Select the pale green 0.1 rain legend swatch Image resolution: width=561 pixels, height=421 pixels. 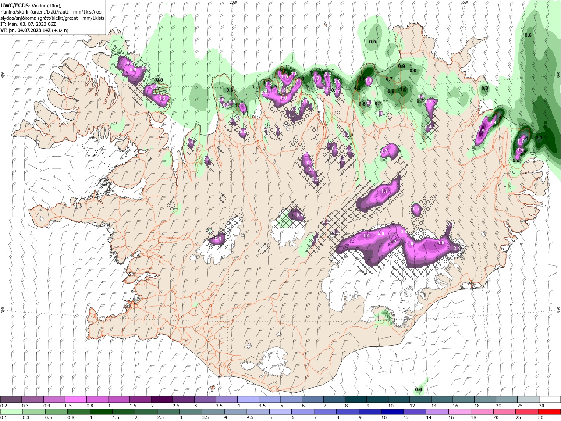click(12, 412)
